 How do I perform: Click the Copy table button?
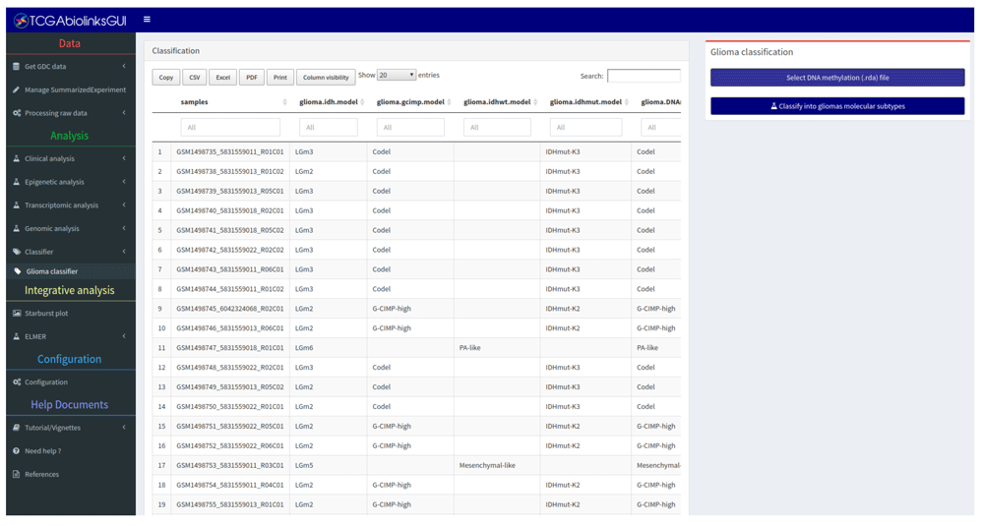166,77
